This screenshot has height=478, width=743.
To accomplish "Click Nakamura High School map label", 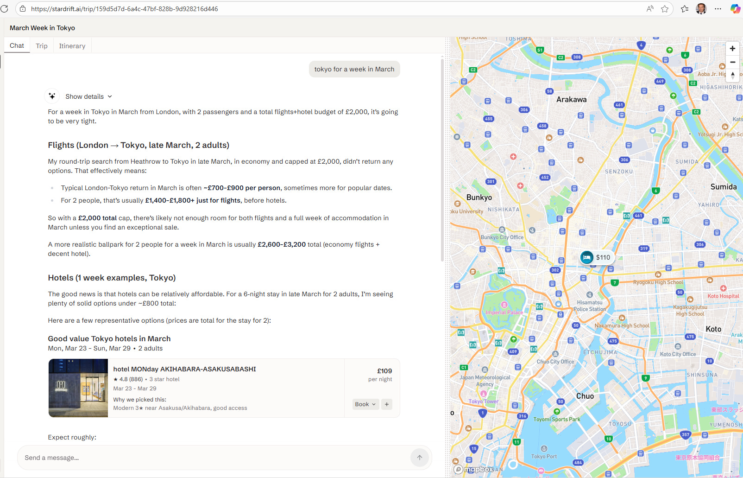I will pos(622,325).
